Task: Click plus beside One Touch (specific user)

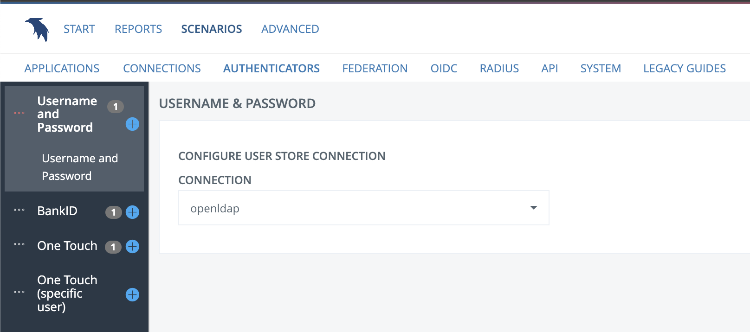Action: (x=132, y=294)
